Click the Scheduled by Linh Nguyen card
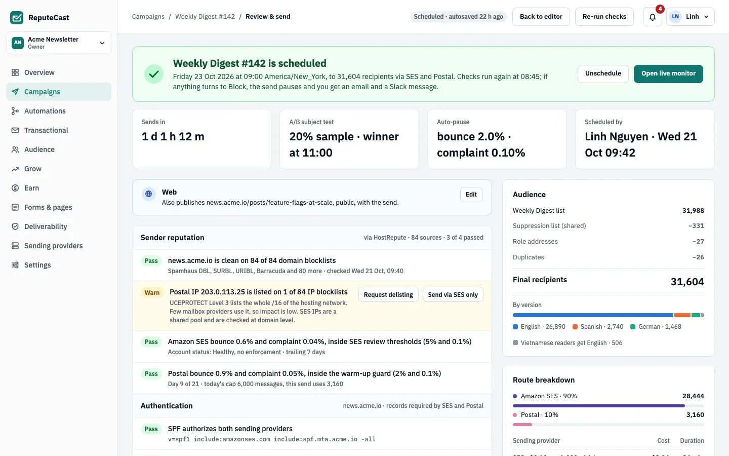 pyautogui.click(x=645, y=139)
